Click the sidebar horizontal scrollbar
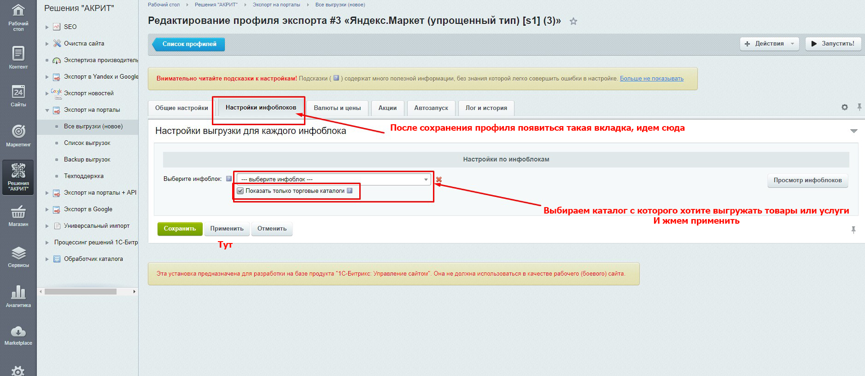This screenshot has height=376, width=865. pos(81,291)
